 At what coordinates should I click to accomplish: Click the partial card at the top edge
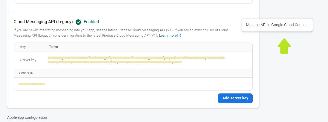[x=133, y=1]
